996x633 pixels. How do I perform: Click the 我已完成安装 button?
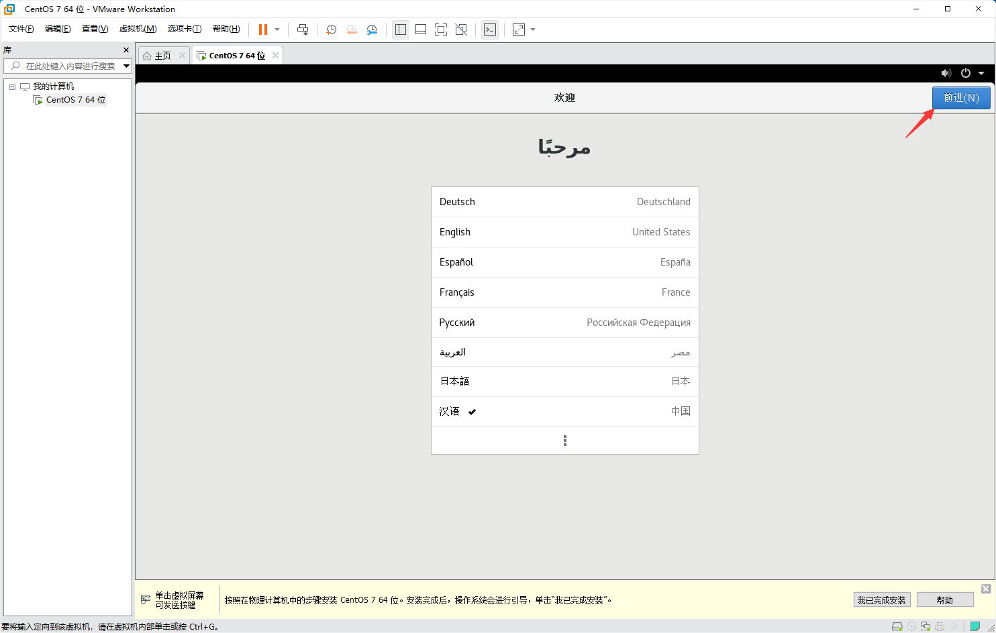(881, 599)
